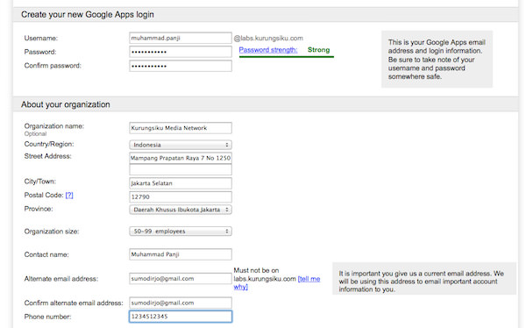This screenshot has height=328, width=526.
Task: Click the 'Create your new Google Apps login' heading
Action: pyautogui.click(x=88, y=14)
